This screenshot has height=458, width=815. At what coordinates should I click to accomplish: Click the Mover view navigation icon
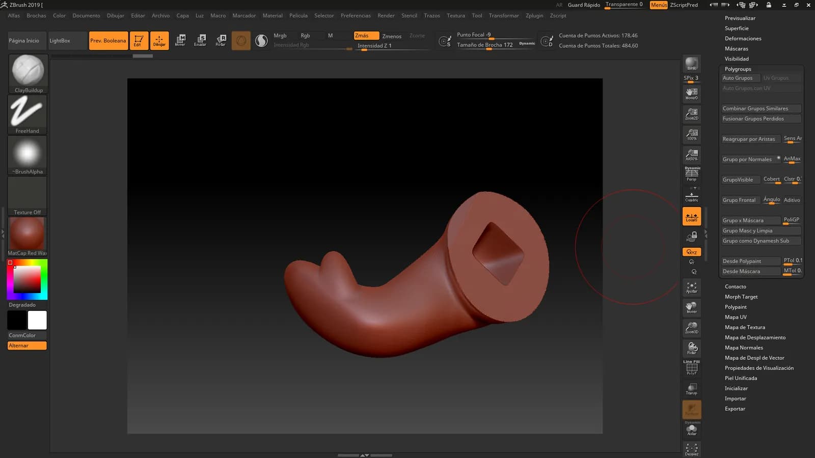692,308
